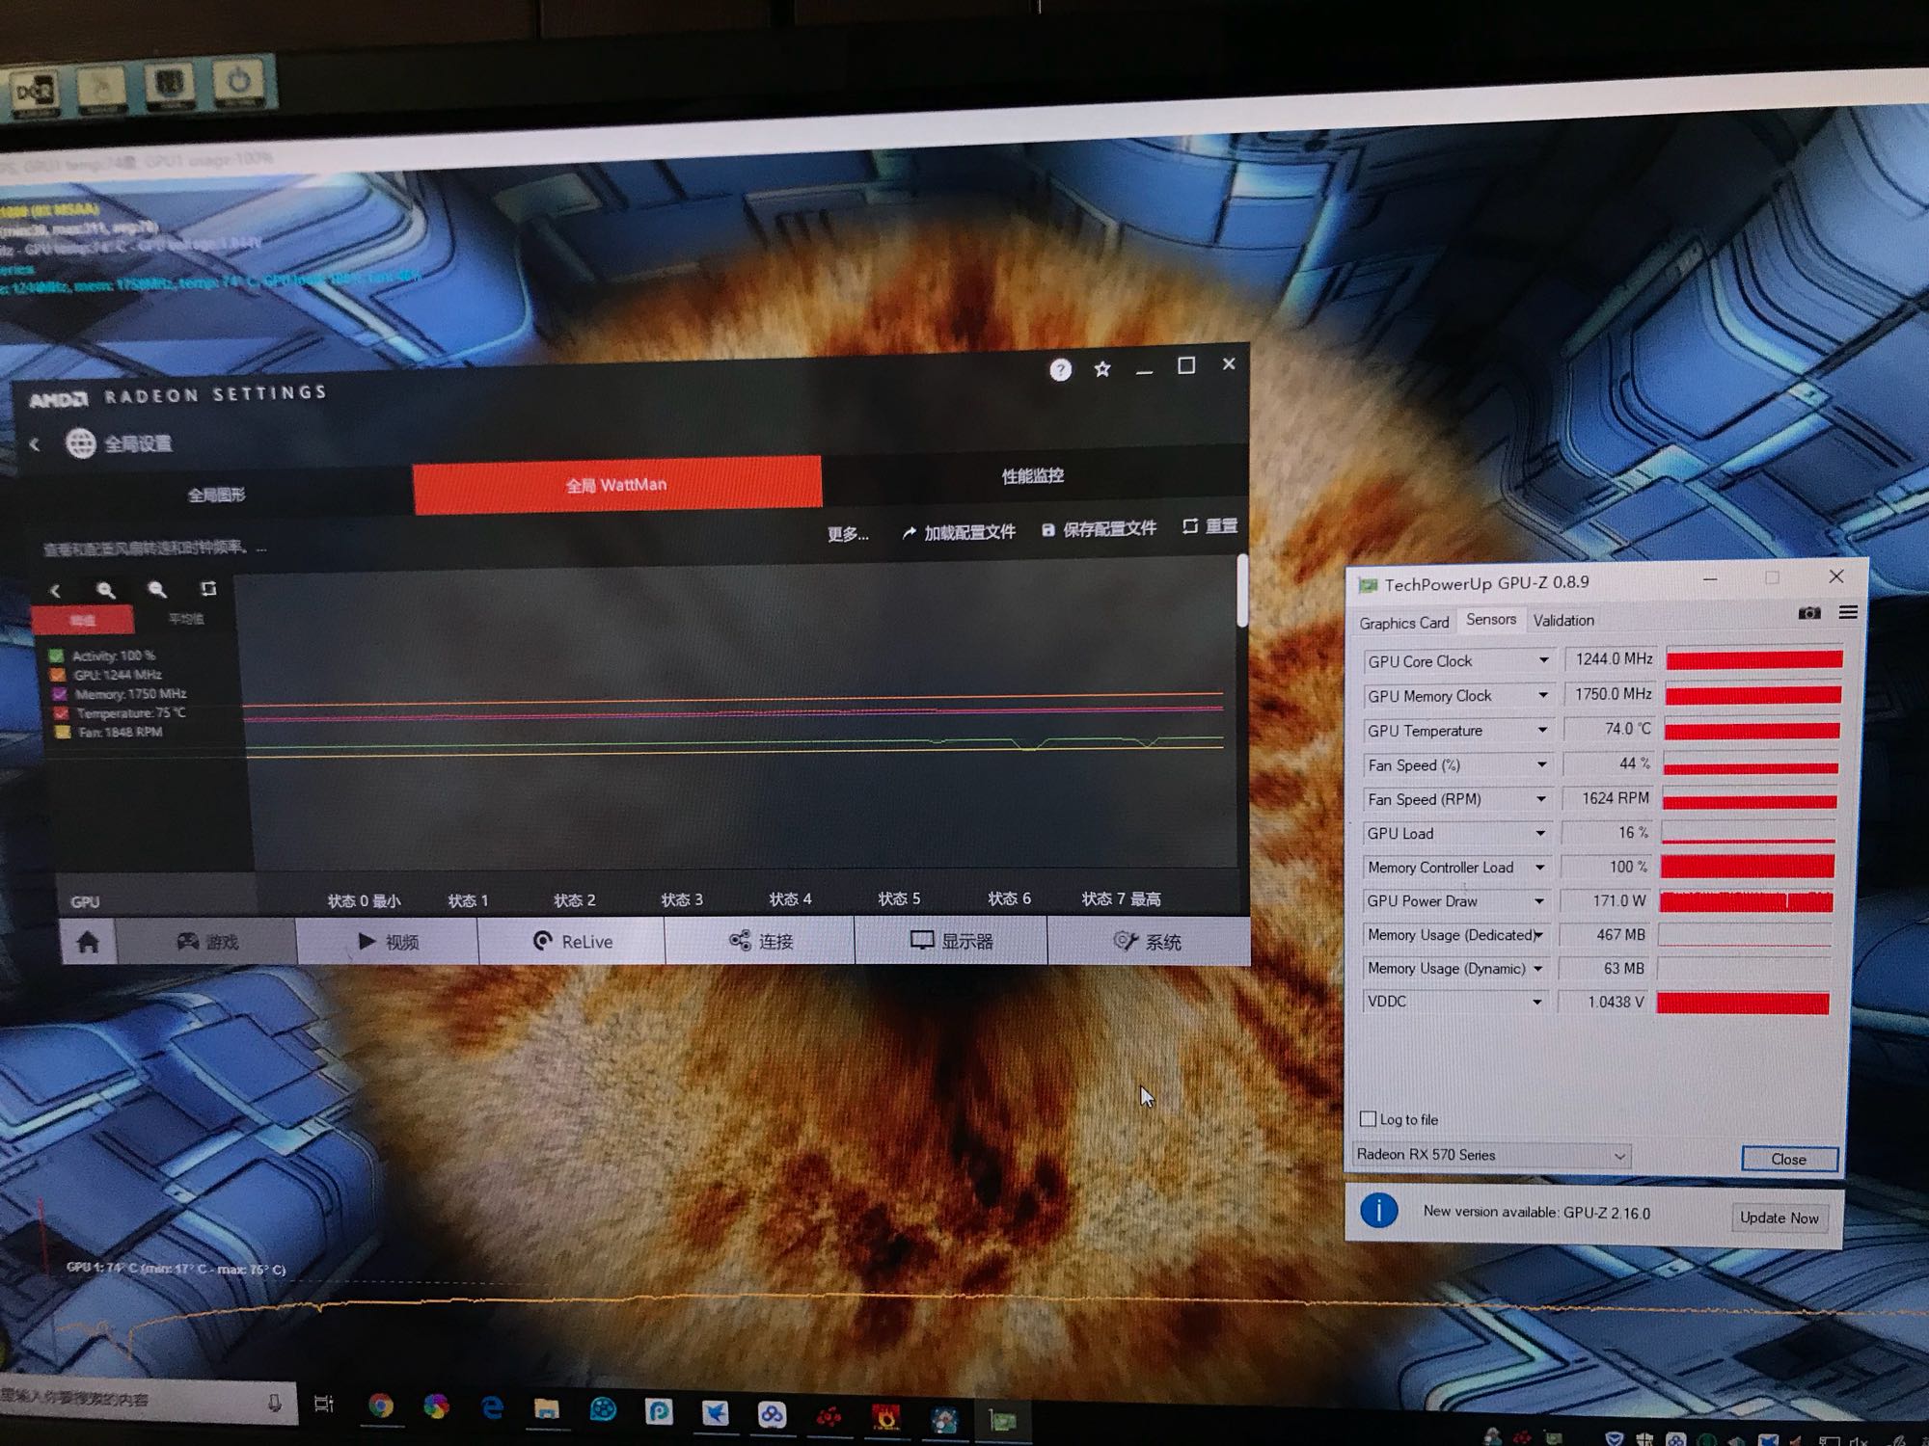Open the Baidu cloud taskbar icon
The image size is (1929, 1446).
[772, 1414]
